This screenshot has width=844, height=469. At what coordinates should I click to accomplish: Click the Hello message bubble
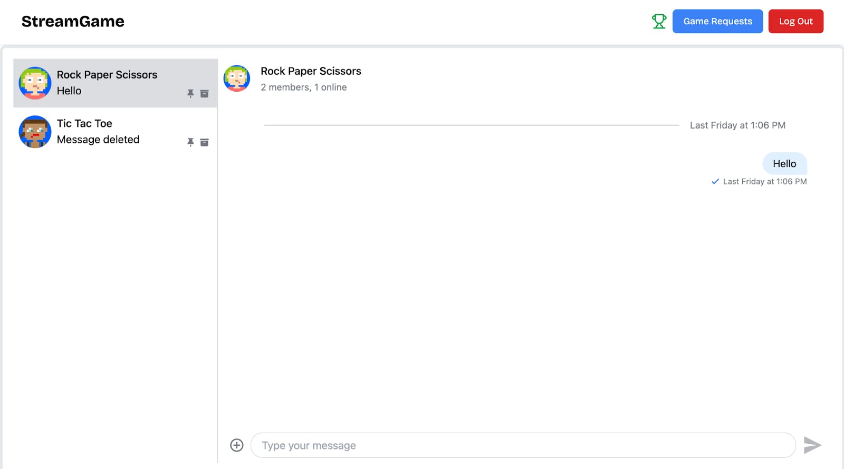784,164
